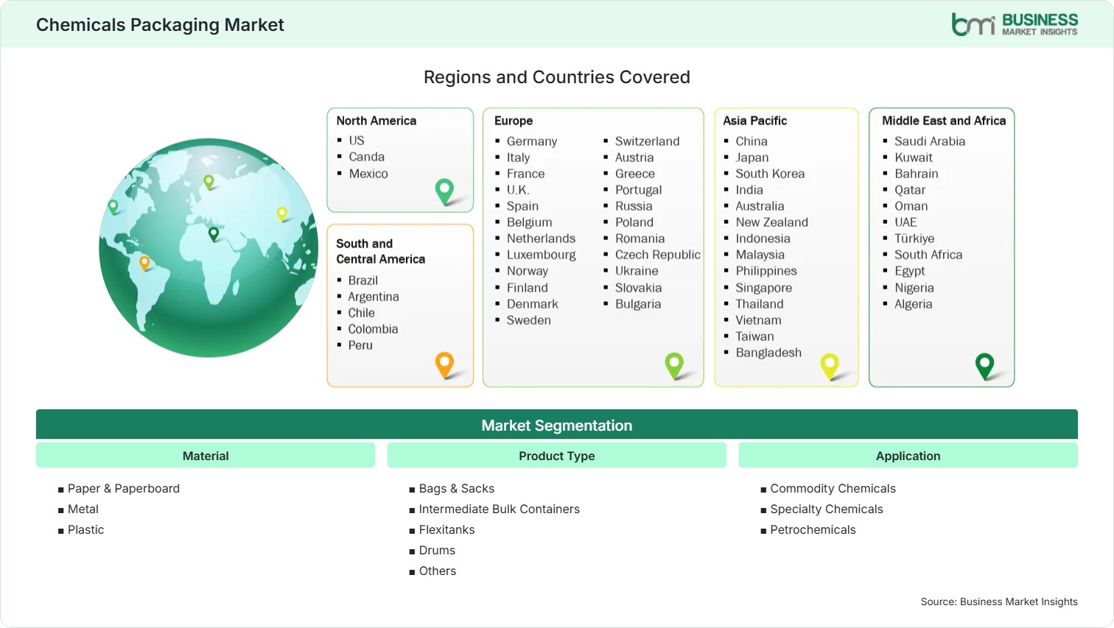Screen dimensions: 1114x628
Task: Click Bangladesh in Asia Pacific list
Action: (x=768, y=353)
